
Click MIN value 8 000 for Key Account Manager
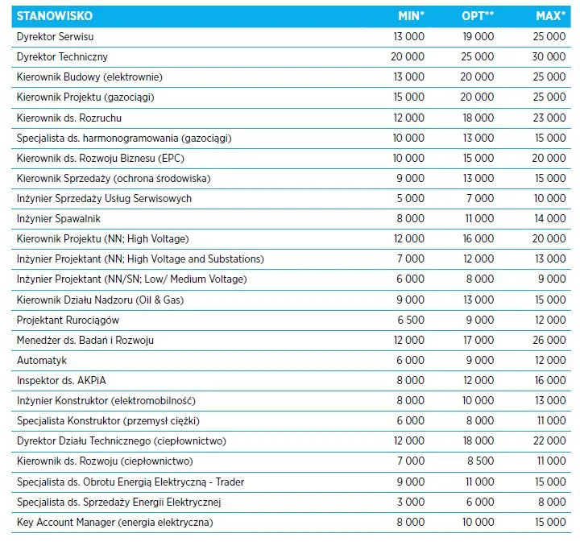point(411,523)
